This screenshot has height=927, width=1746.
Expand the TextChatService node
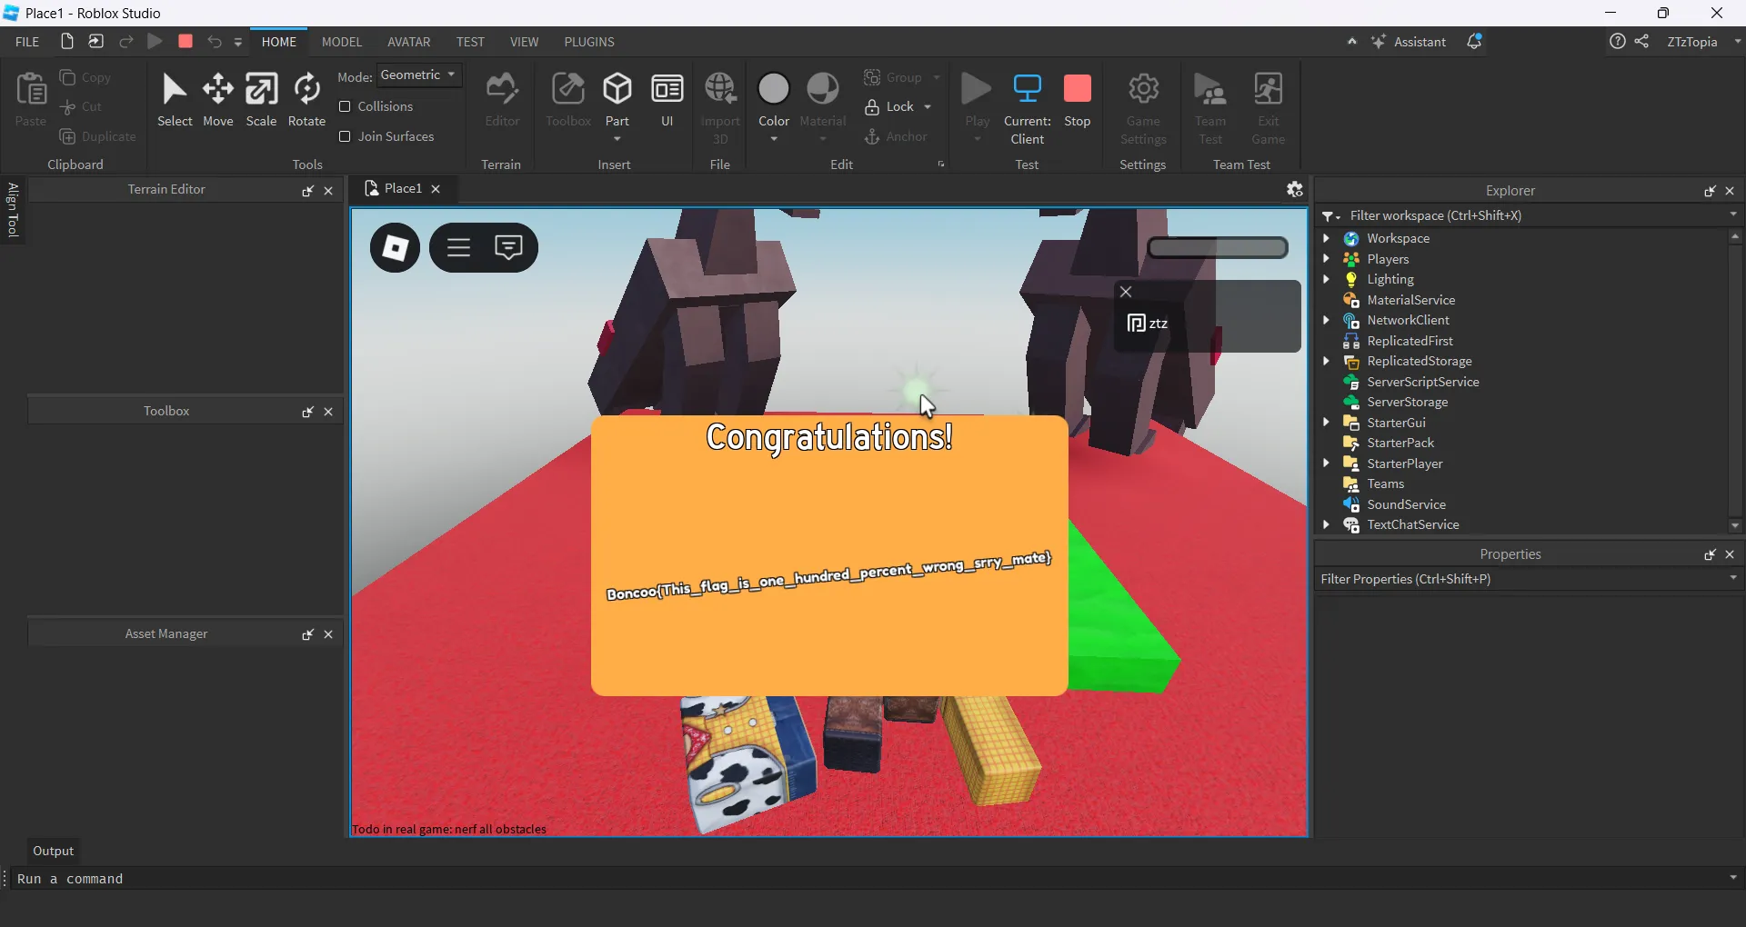click(1326, 525)
